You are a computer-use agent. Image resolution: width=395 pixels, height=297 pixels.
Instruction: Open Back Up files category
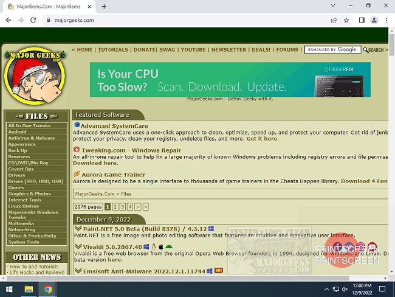coord(37,150)
